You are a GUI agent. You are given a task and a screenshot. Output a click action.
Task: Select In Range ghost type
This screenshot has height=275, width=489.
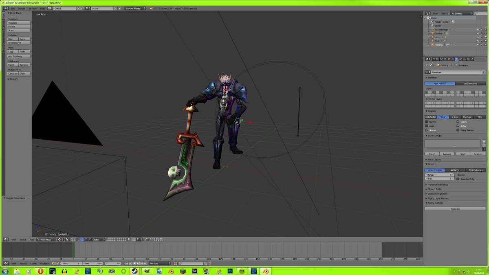(x=455, y=170)
